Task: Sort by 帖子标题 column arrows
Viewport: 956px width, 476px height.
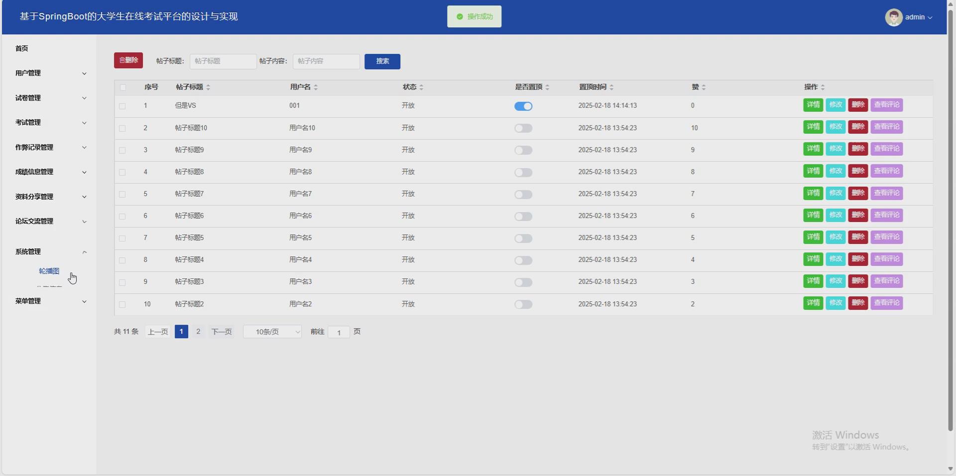Action: point(208,87)
